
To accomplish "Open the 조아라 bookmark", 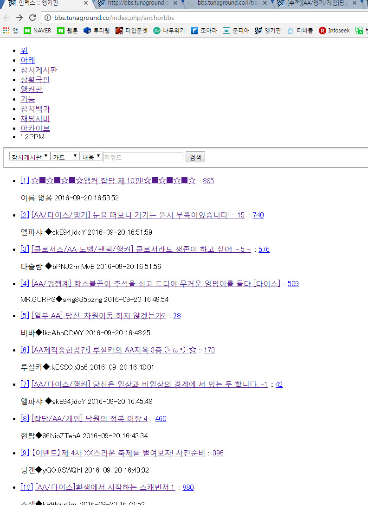I will pyautogui.click(x=204, y=31).
